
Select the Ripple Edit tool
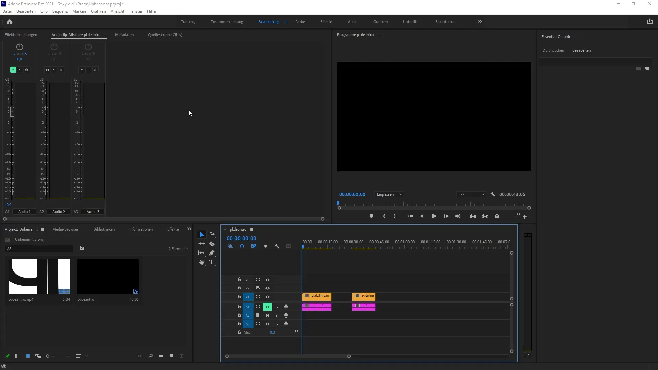click(x=202, y=244)
